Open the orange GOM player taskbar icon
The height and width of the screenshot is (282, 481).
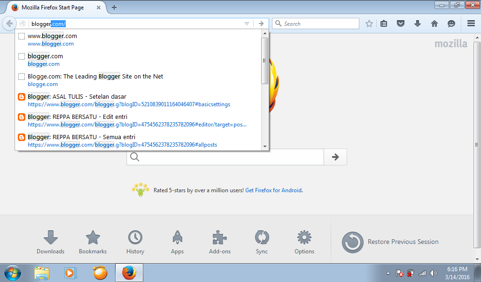(x=101, y=273)
